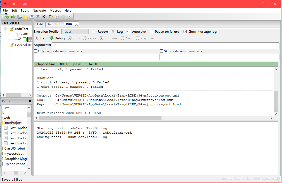Open the Help menu
This screenshot has height=183, width=282.
tap(68, 10)
